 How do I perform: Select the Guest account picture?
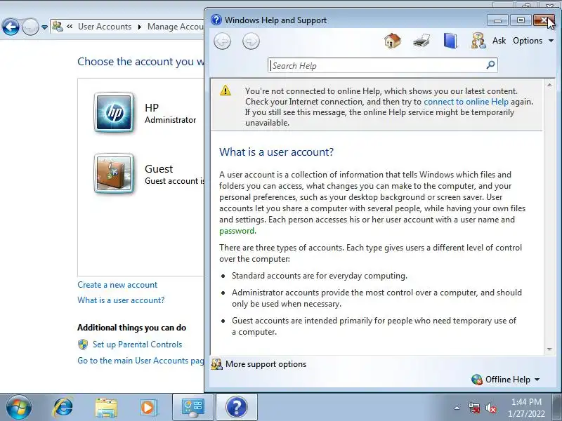pos(114,173)
